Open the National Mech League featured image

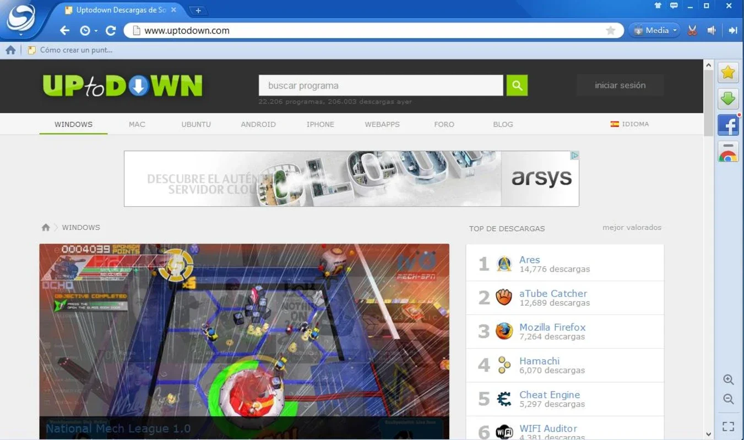244,341
